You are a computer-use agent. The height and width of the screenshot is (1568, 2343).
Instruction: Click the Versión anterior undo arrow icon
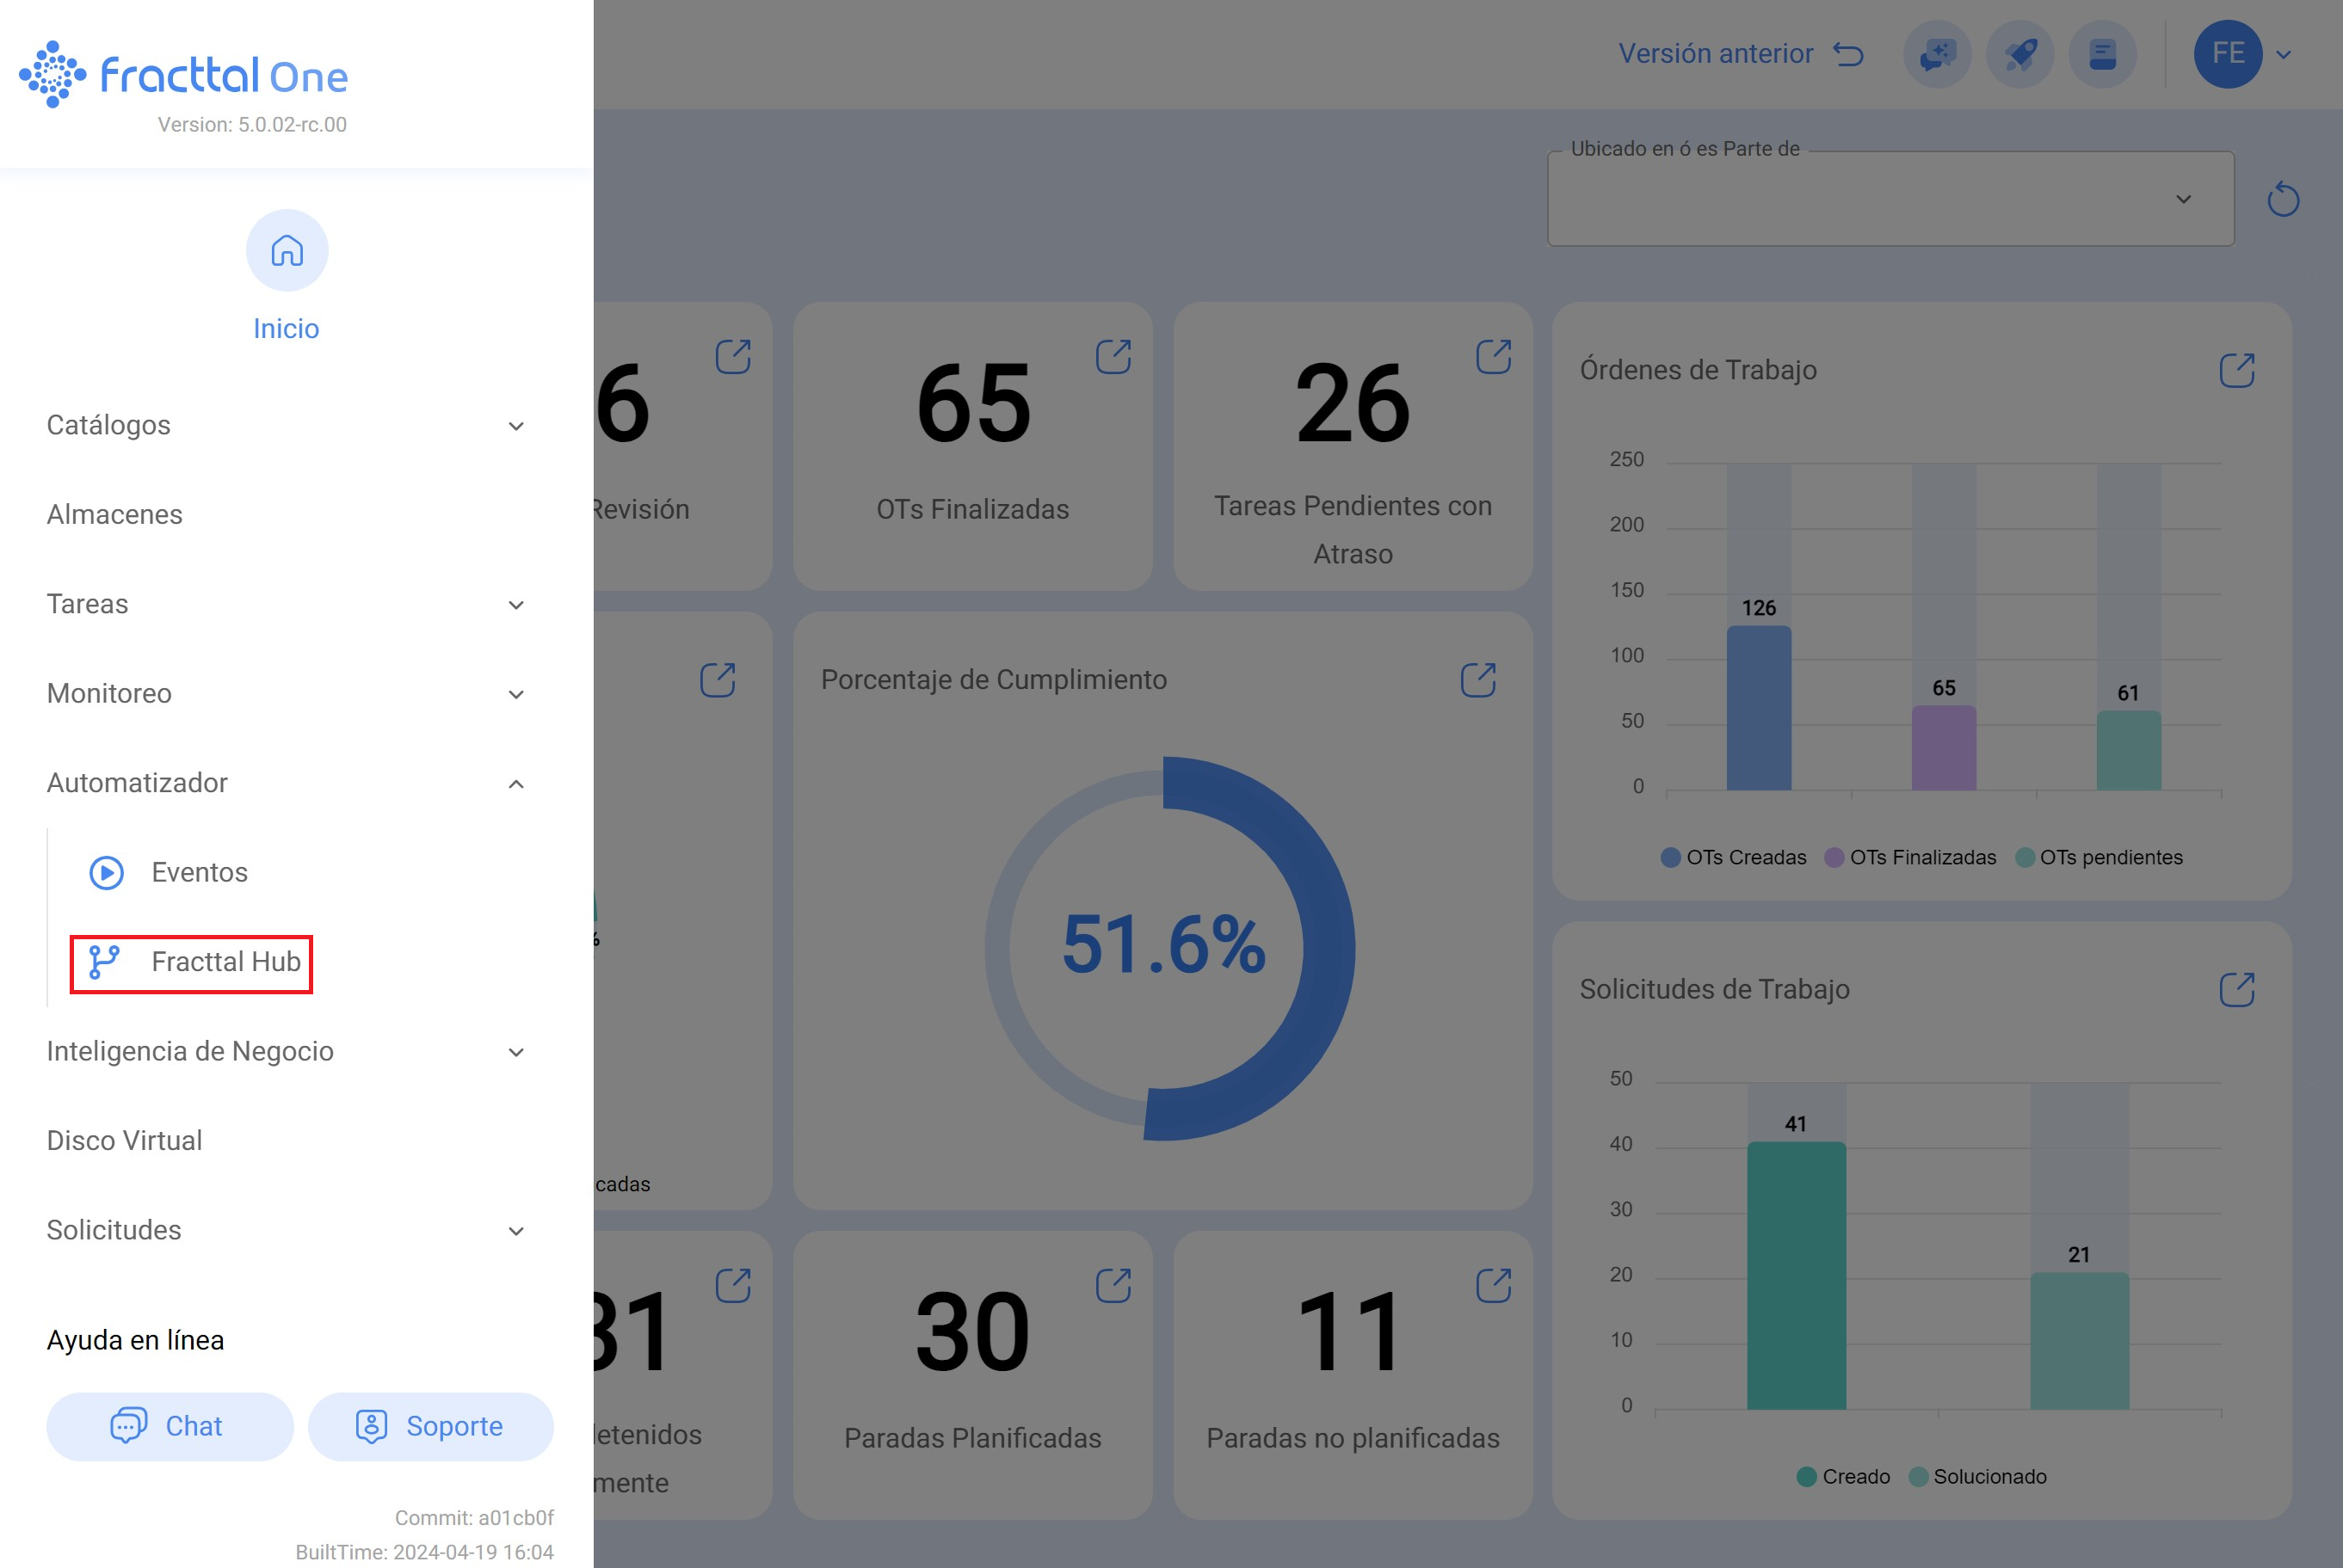coord(1847,54)
